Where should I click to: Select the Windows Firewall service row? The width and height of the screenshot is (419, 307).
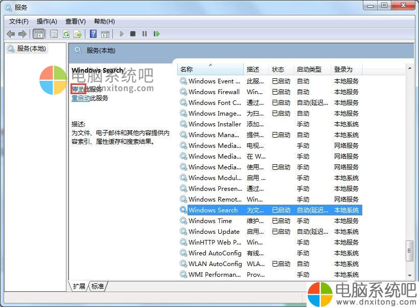(270, 92)
